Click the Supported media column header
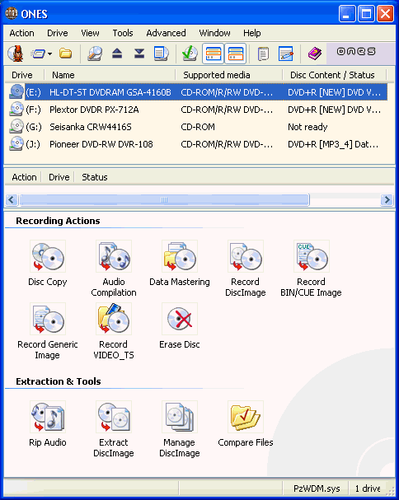Screen dimensions: 399x500 click(x=229, y=75)
